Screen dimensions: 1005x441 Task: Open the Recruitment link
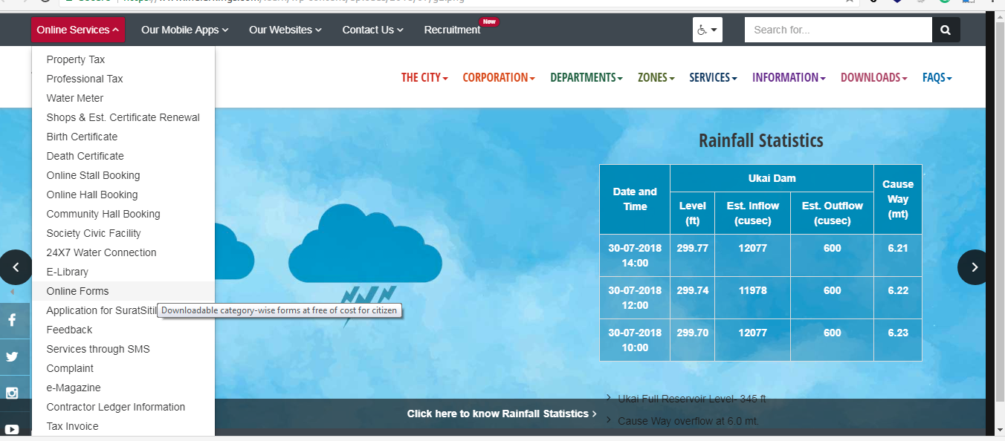pyautogui.click(x=452, y=30)
